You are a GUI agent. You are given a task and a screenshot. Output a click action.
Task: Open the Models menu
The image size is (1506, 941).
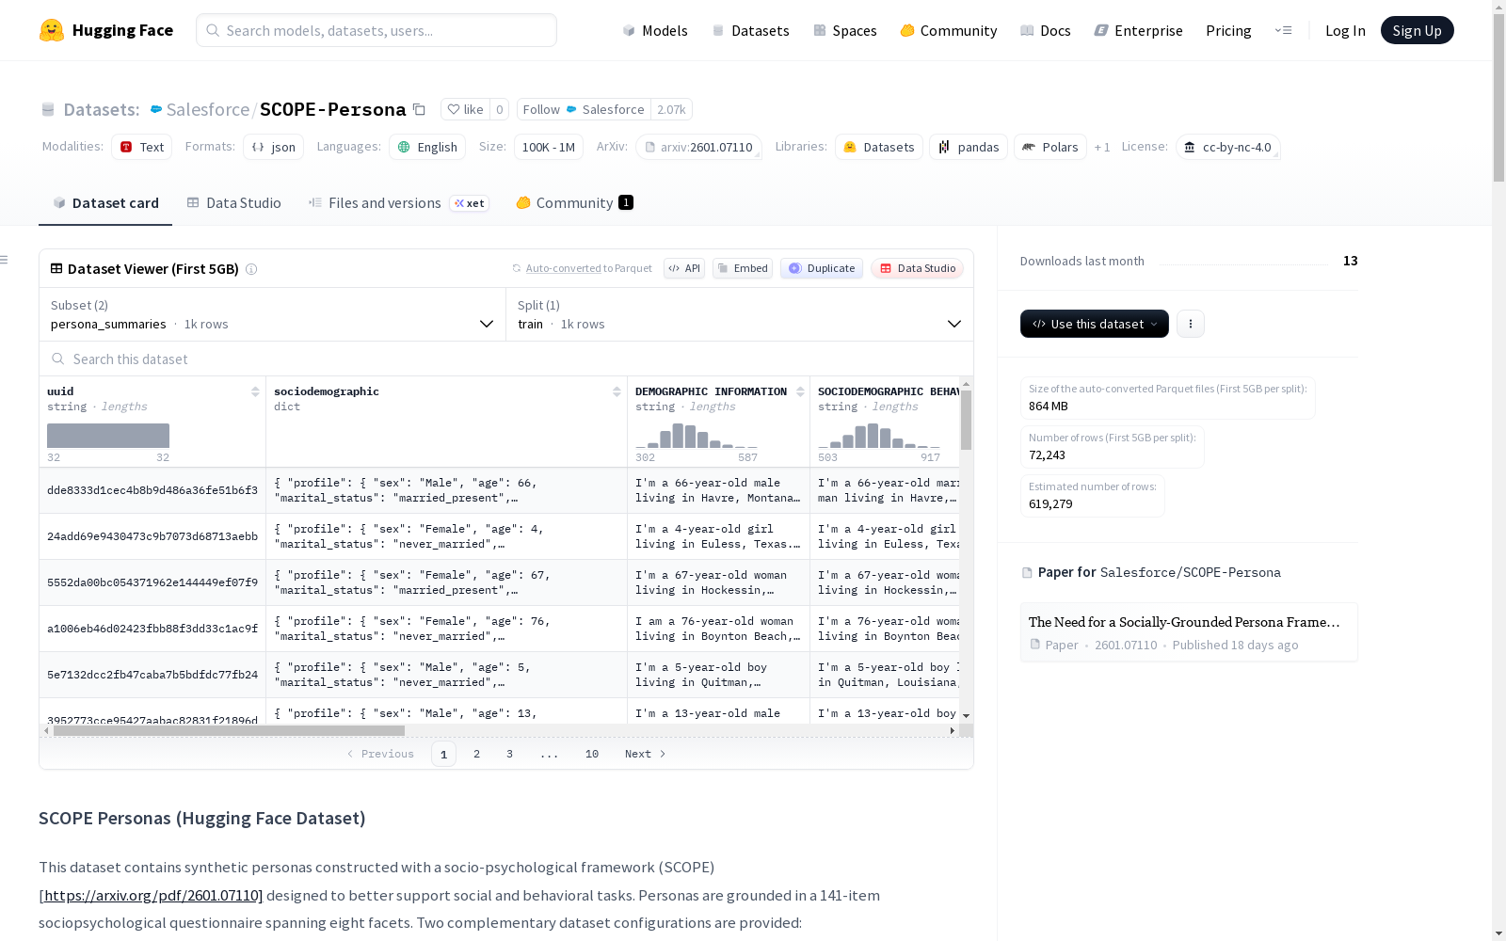pyautogui.click(x=655, y=30)
